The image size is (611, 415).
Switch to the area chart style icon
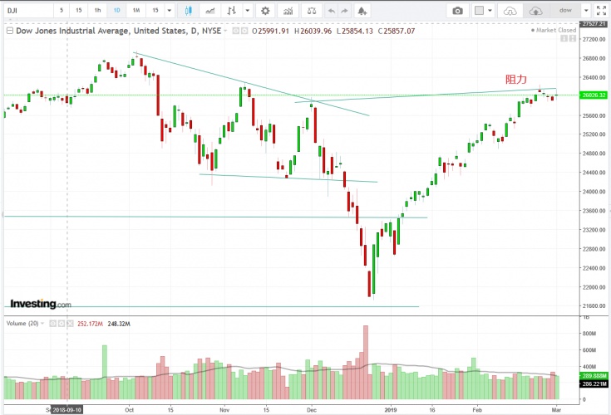point(211,11)
